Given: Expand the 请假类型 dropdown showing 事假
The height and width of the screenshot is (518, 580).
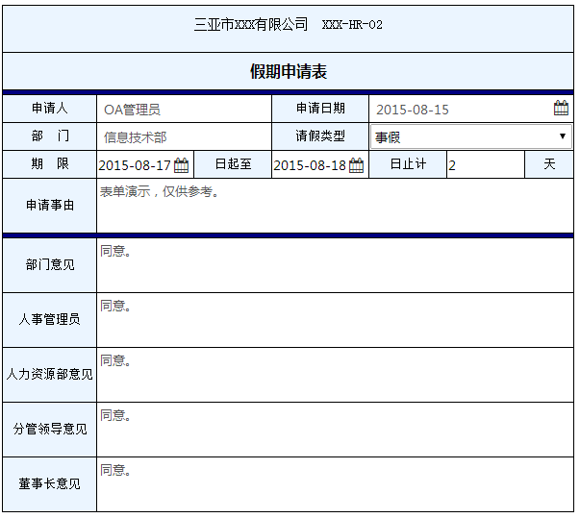Looking at the screenshot, I should pyautogui.click(x=471, y=136).
